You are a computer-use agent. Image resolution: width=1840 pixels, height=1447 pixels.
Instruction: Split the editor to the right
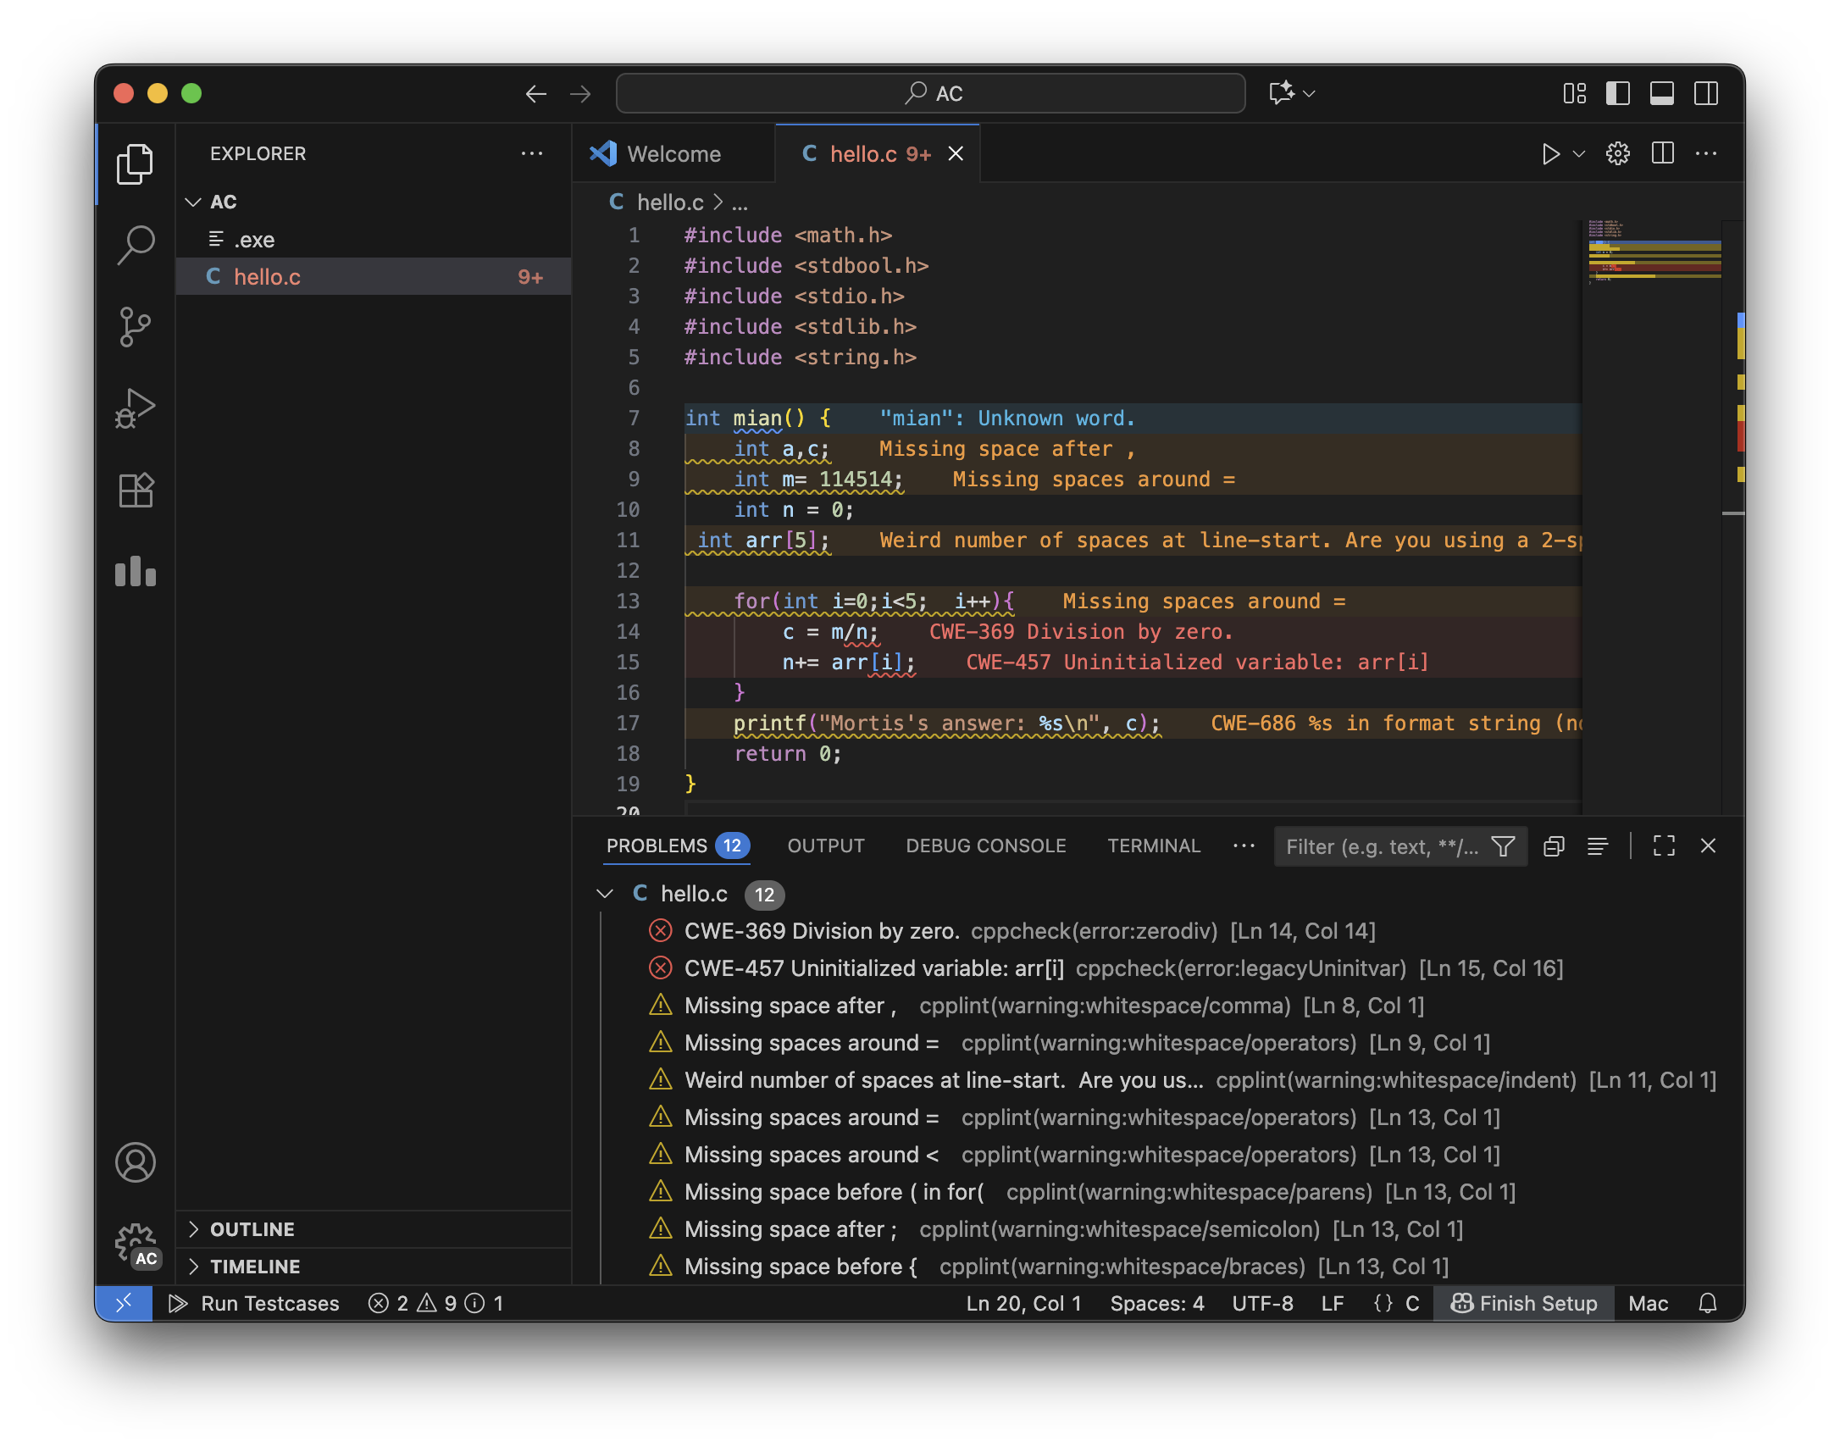[1662, 154]
